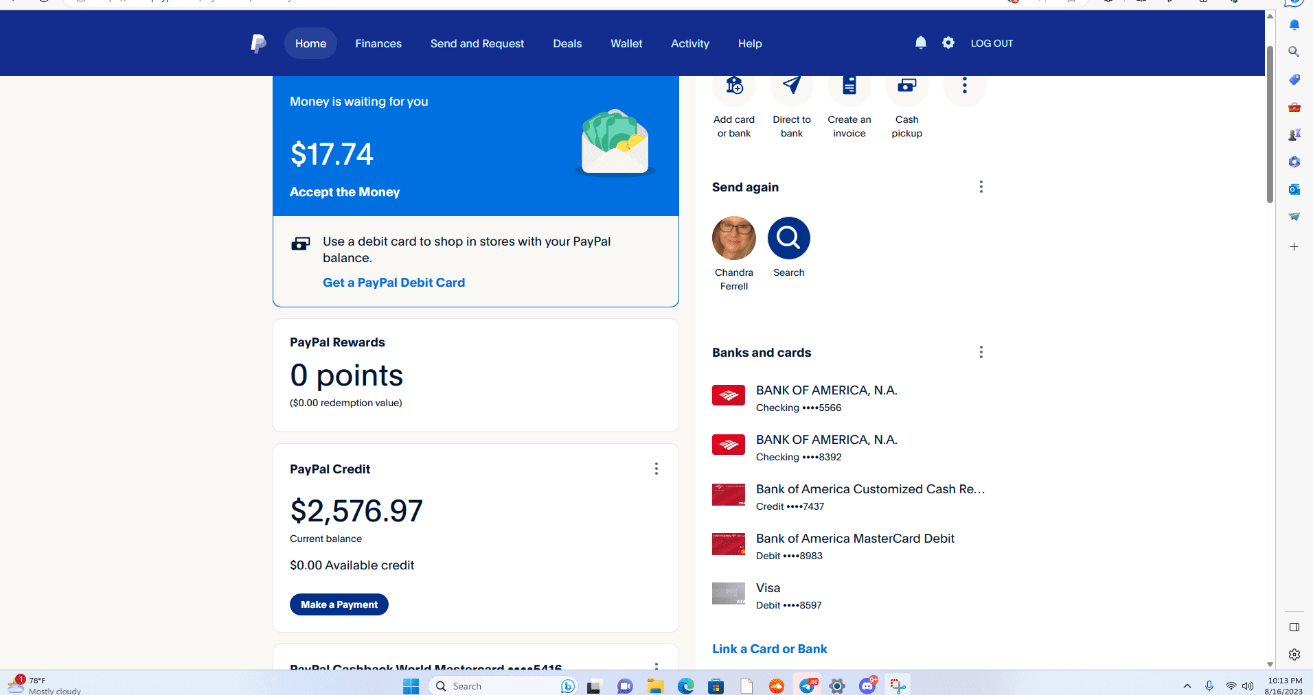
Task: Open SoundCloud from taskbar
Action: [777, 686]
